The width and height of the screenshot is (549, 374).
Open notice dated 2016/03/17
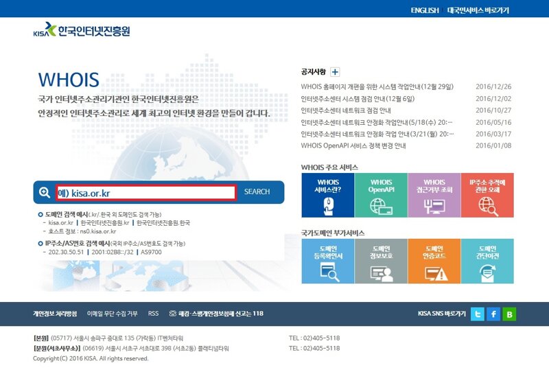[x=377, y=134]
